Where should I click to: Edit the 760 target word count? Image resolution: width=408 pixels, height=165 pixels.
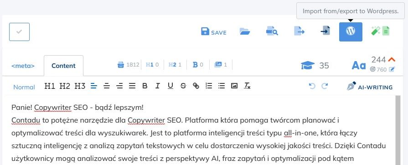tap(392, 69)
